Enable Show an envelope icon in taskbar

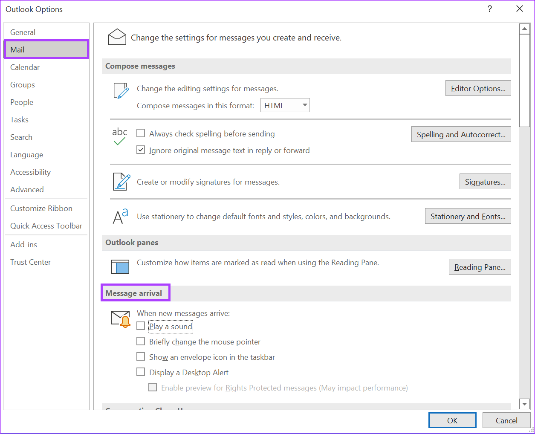pos(141,357)
